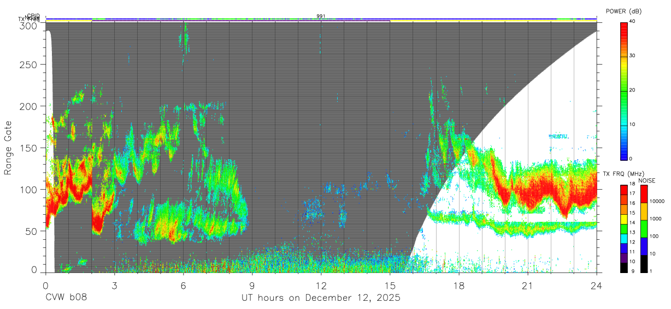
Task: Pick the green 13–14 MHz frequency swatch
Action: (624, 229)
